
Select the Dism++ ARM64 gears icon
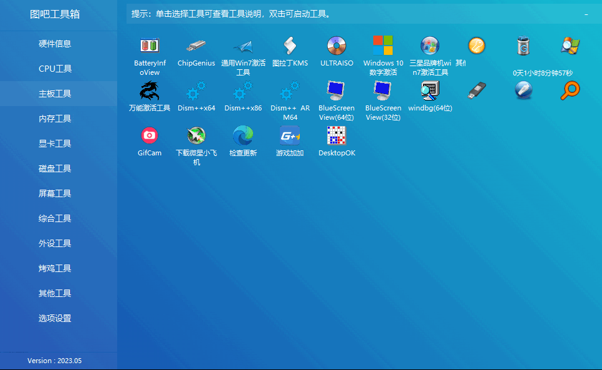coord(290,90)
